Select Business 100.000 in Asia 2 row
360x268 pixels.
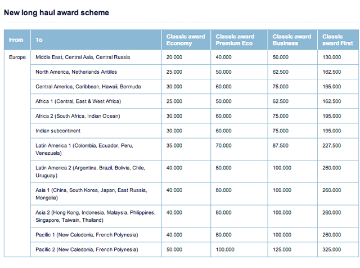[x=282, y=212]
